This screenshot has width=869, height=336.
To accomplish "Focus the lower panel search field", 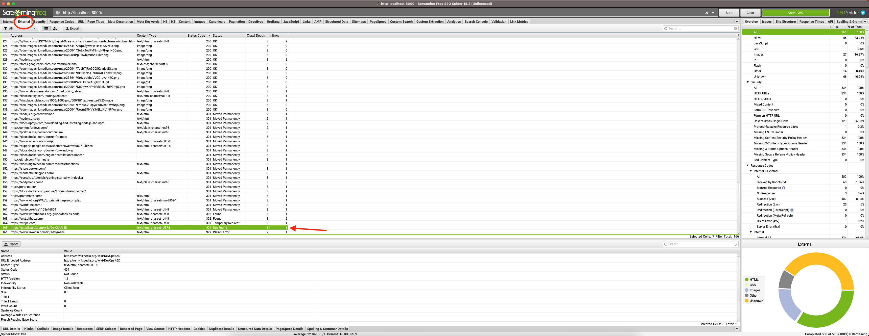I will [x=698, y=244].
